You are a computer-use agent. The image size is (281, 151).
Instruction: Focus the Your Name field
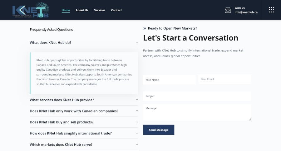pyautogui.click(x=169, y=80)
